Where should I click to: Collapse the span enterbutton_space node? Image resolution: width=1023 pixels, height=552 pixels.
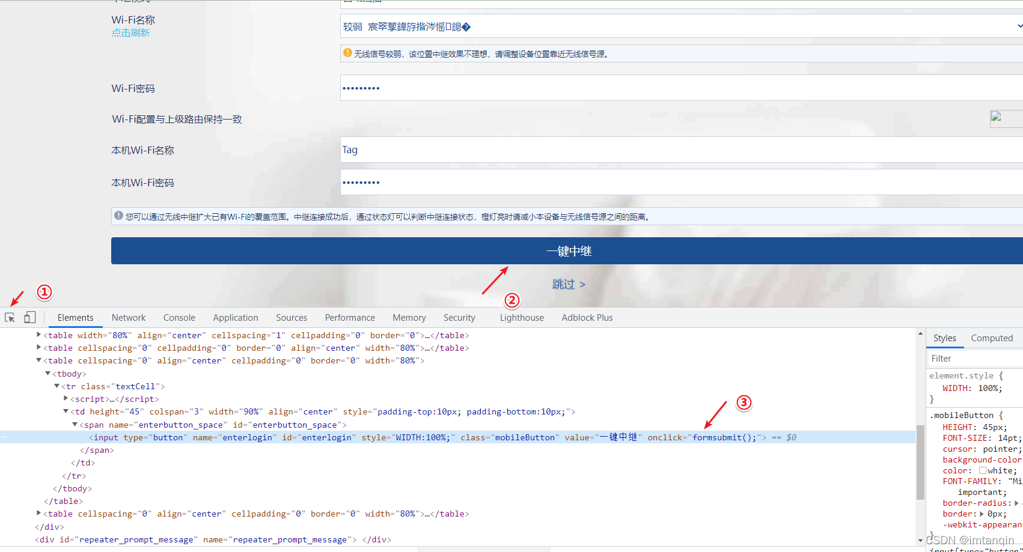75,424
